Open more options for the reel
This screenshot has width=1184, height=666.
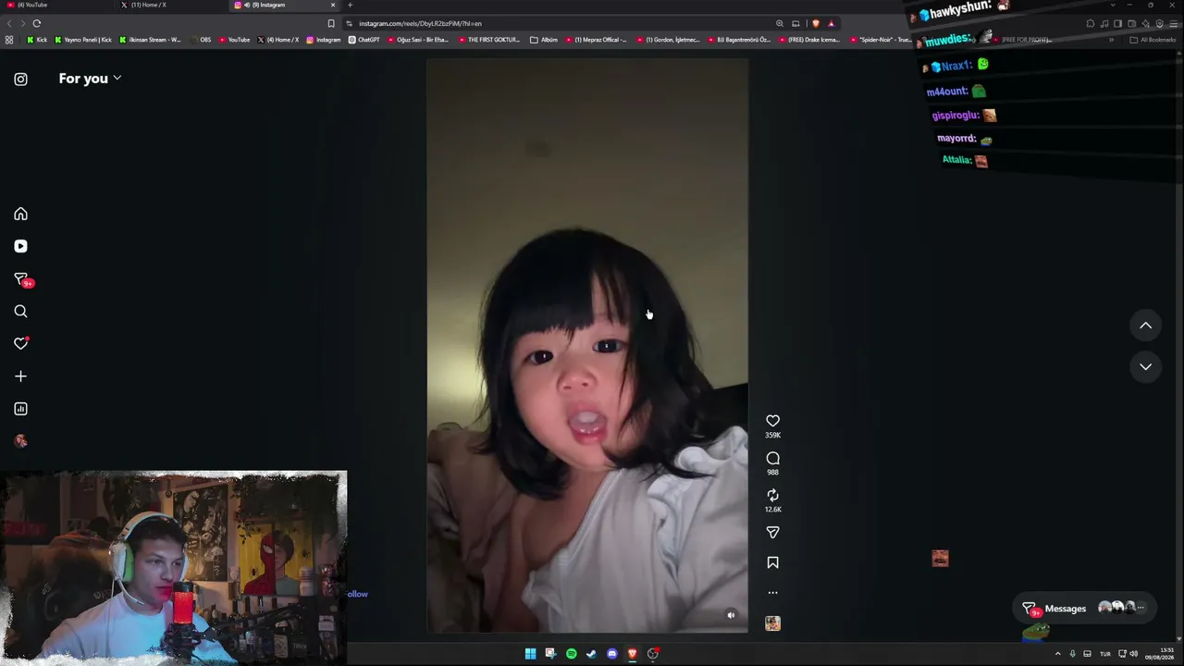click(x=772, y=593)
